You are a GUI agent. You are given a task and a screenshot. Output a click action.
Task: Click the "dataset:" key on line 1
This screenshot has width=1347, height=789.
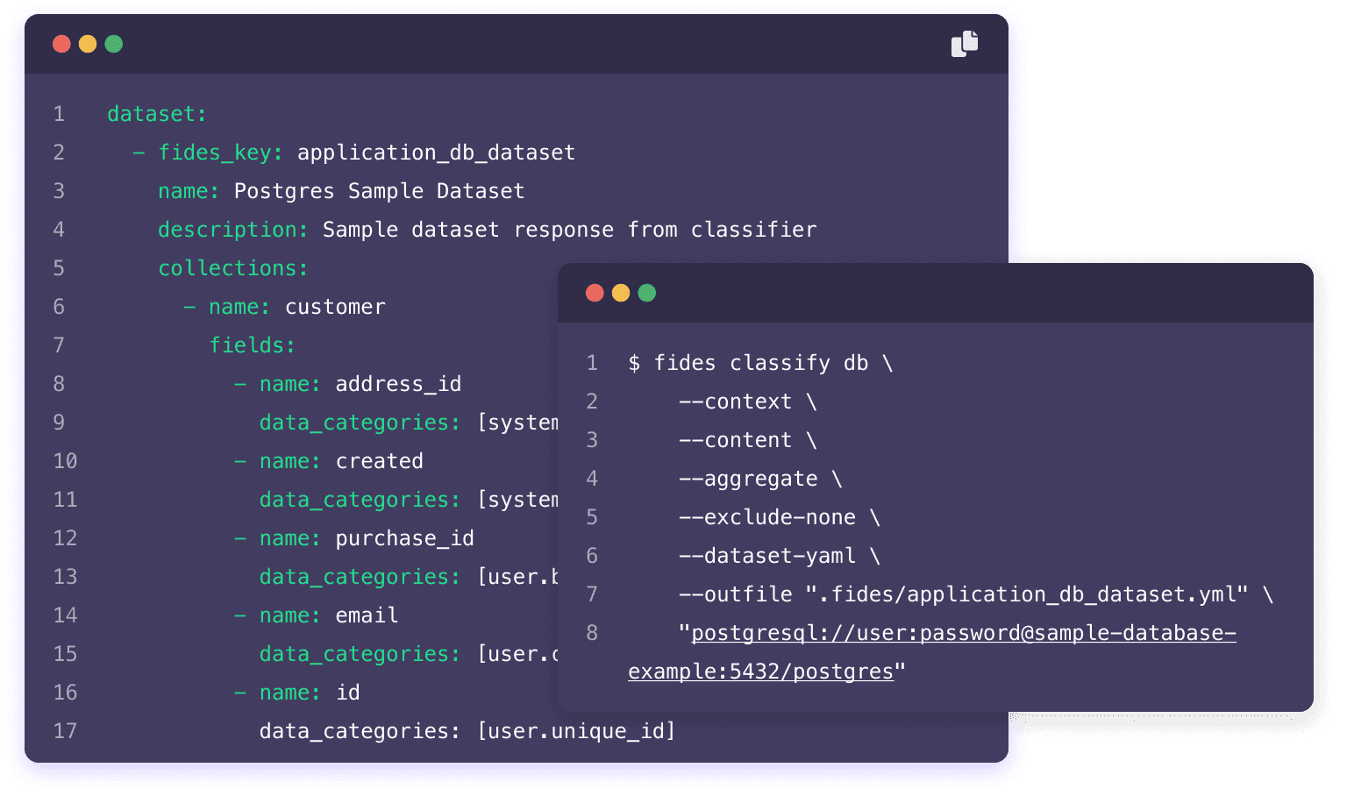[x=157, y=114]
